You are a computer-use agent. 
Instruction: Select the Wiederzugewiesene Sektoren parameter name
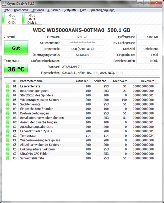(41, 100)
